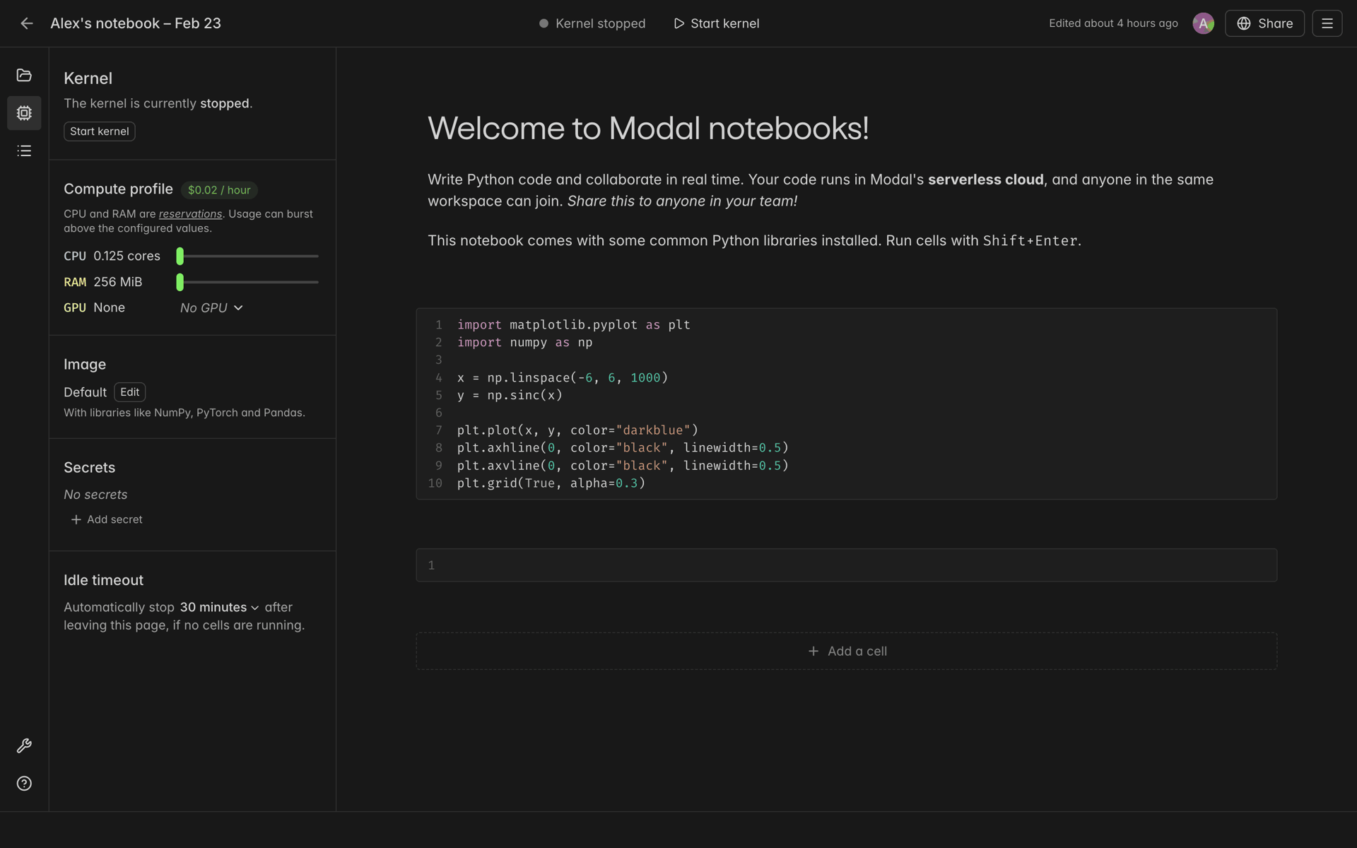Click into the matplotlib code cell
Screen dimensions: 1357x848
tap(846, 404)
